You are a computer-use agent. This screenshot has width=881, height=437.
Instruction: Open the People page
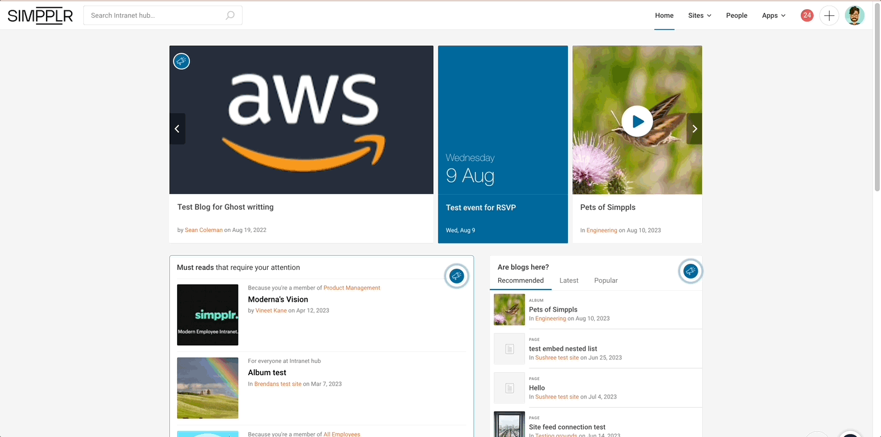(x=736, y=15)
